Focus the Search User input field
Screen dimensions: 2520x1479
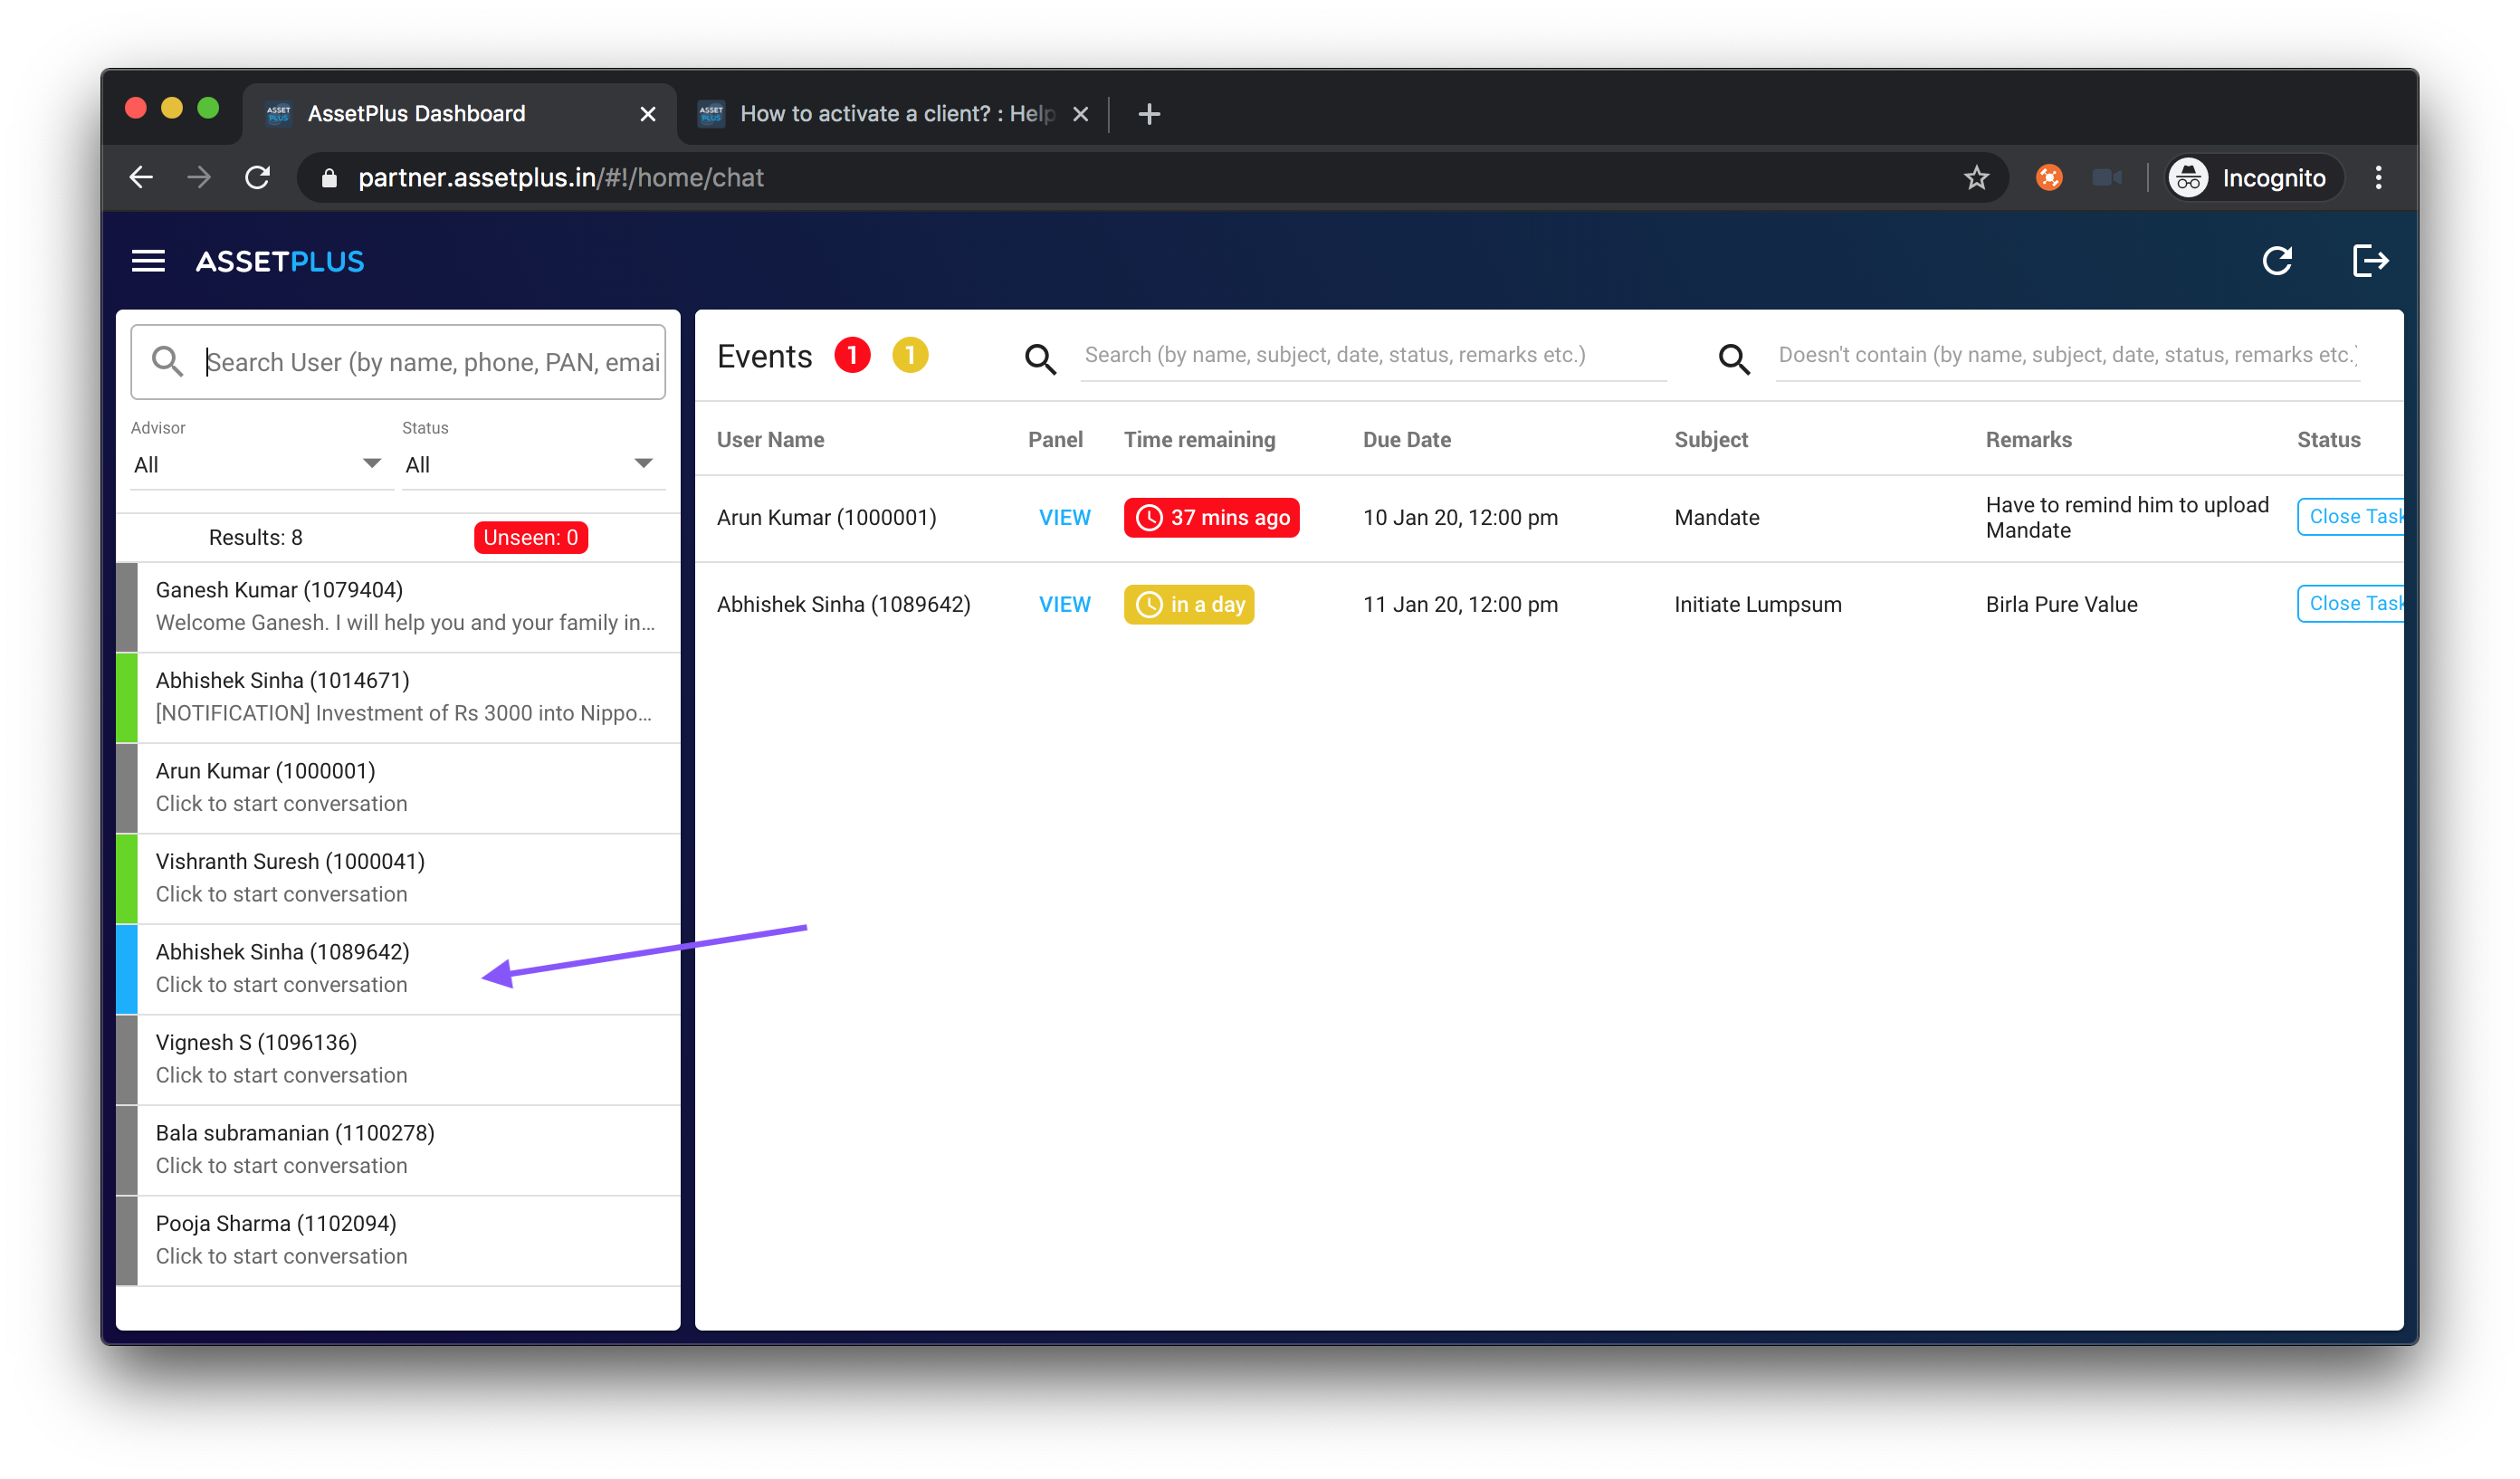click(430, 362)
